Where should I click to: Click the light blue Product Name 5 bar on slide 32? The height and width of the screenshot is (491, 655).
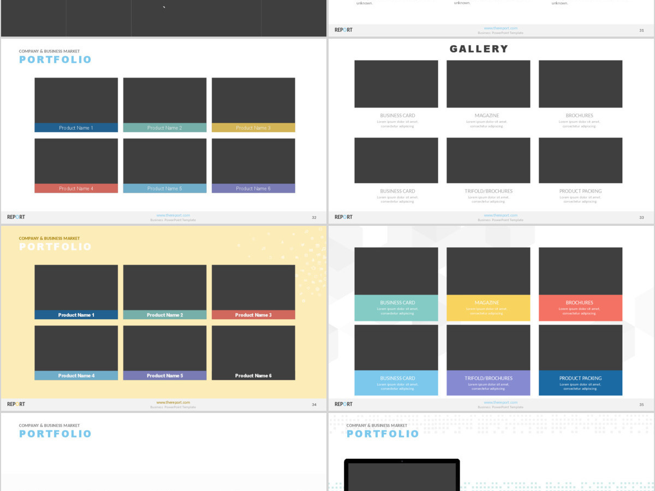tap(164, 188)
